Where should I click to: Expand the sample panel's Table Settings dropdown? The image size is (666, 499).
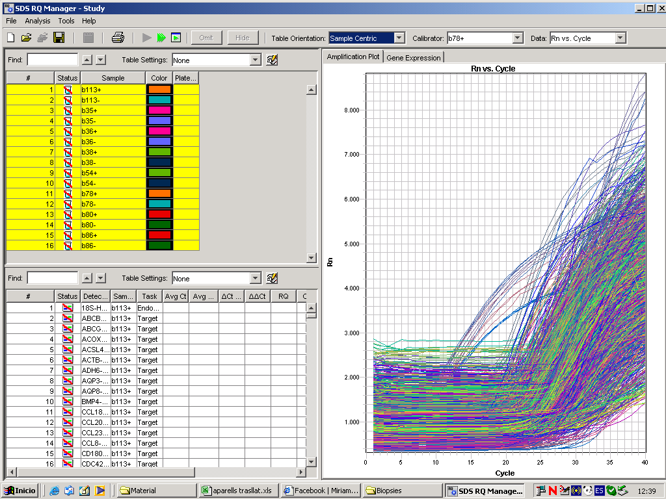pyautogui.click(x=256, y=60)
